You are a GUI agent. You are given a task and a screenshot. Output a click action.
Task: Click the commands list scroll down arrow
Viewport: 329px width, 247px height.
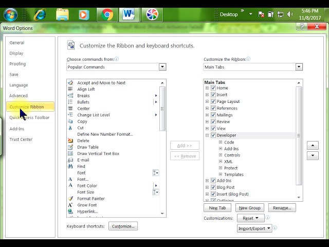pyautogui.click(x=162, y=214)
